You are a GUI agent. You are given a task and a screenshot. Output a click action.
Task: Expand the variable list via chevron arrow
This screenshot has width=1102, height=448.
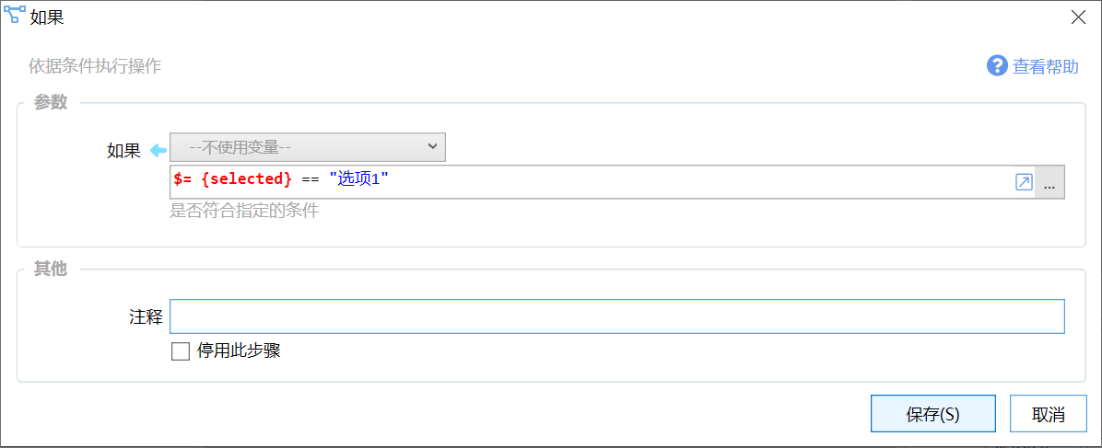(x=432, y=147)
